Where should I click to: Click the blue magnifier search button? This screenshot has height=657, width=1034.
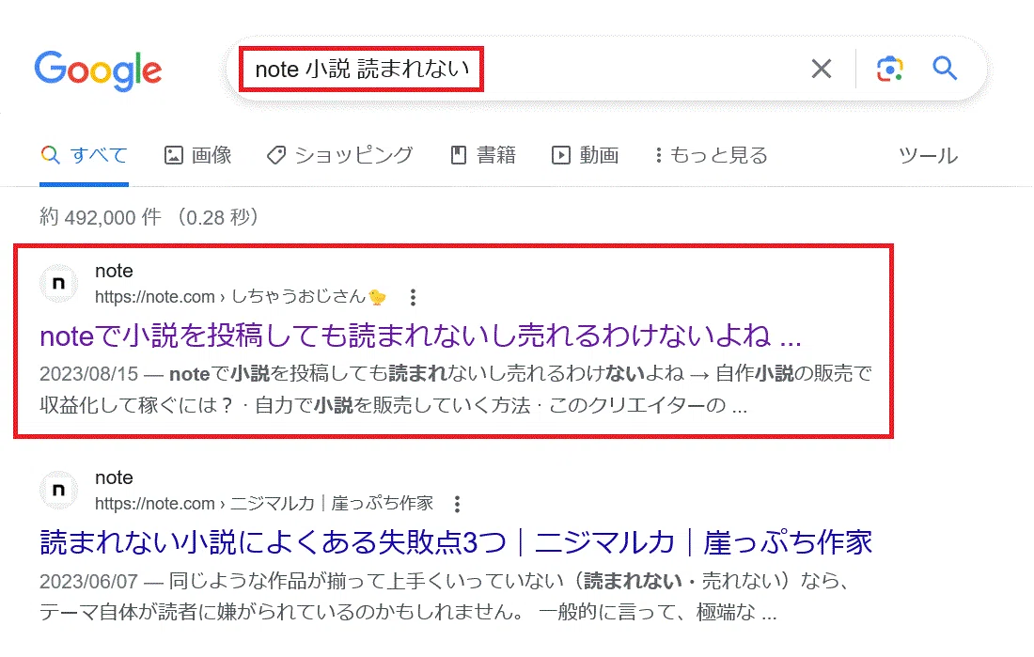pos(945,68)
